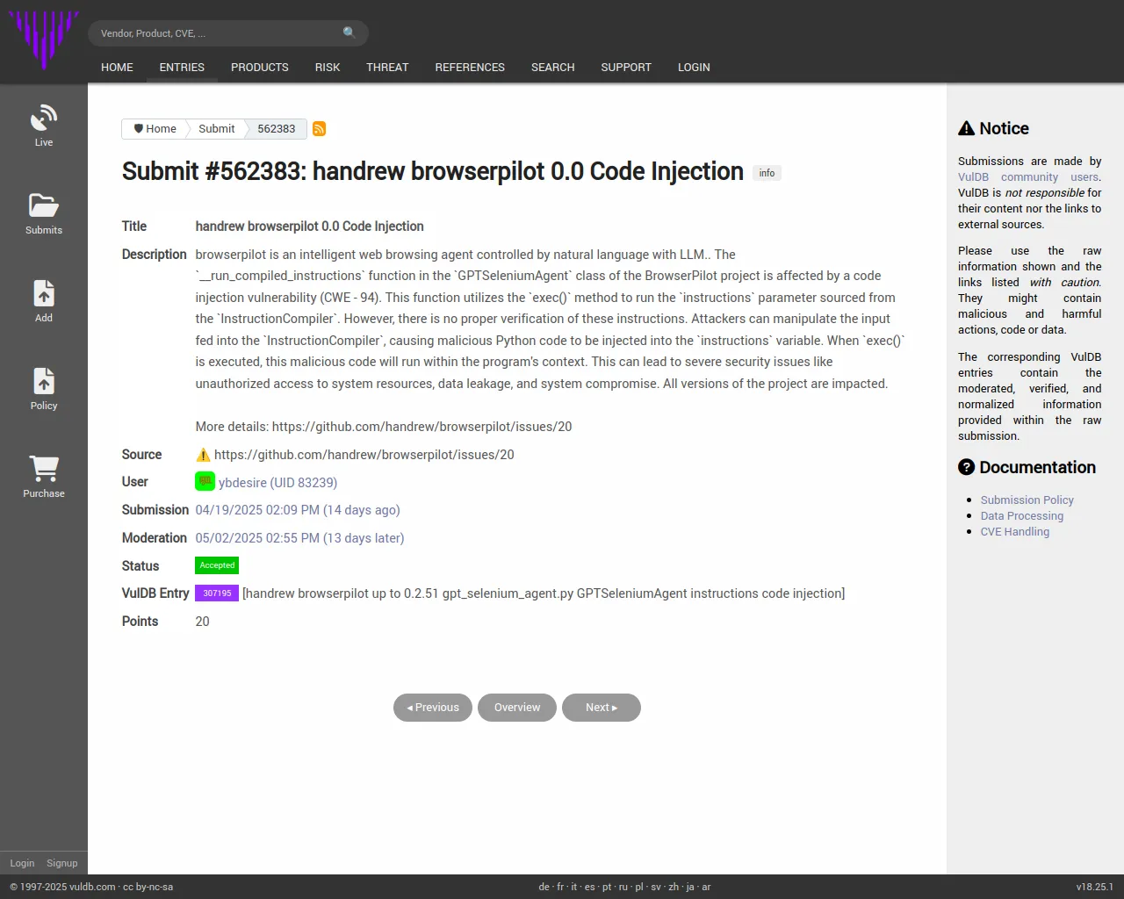Click the cc by-nc-sa footer link
The image size is (1124, 899).
pyautogui.click(x=148, y=887)
